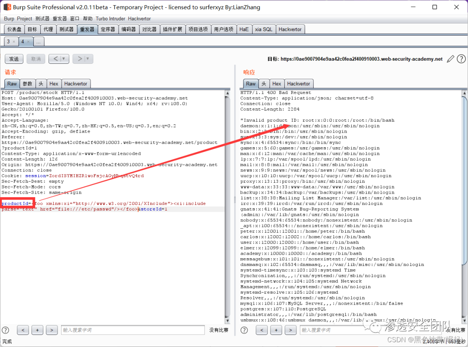Open the Project menu
The width and height of the screenshot is (468, 347).
click(24, 19)
